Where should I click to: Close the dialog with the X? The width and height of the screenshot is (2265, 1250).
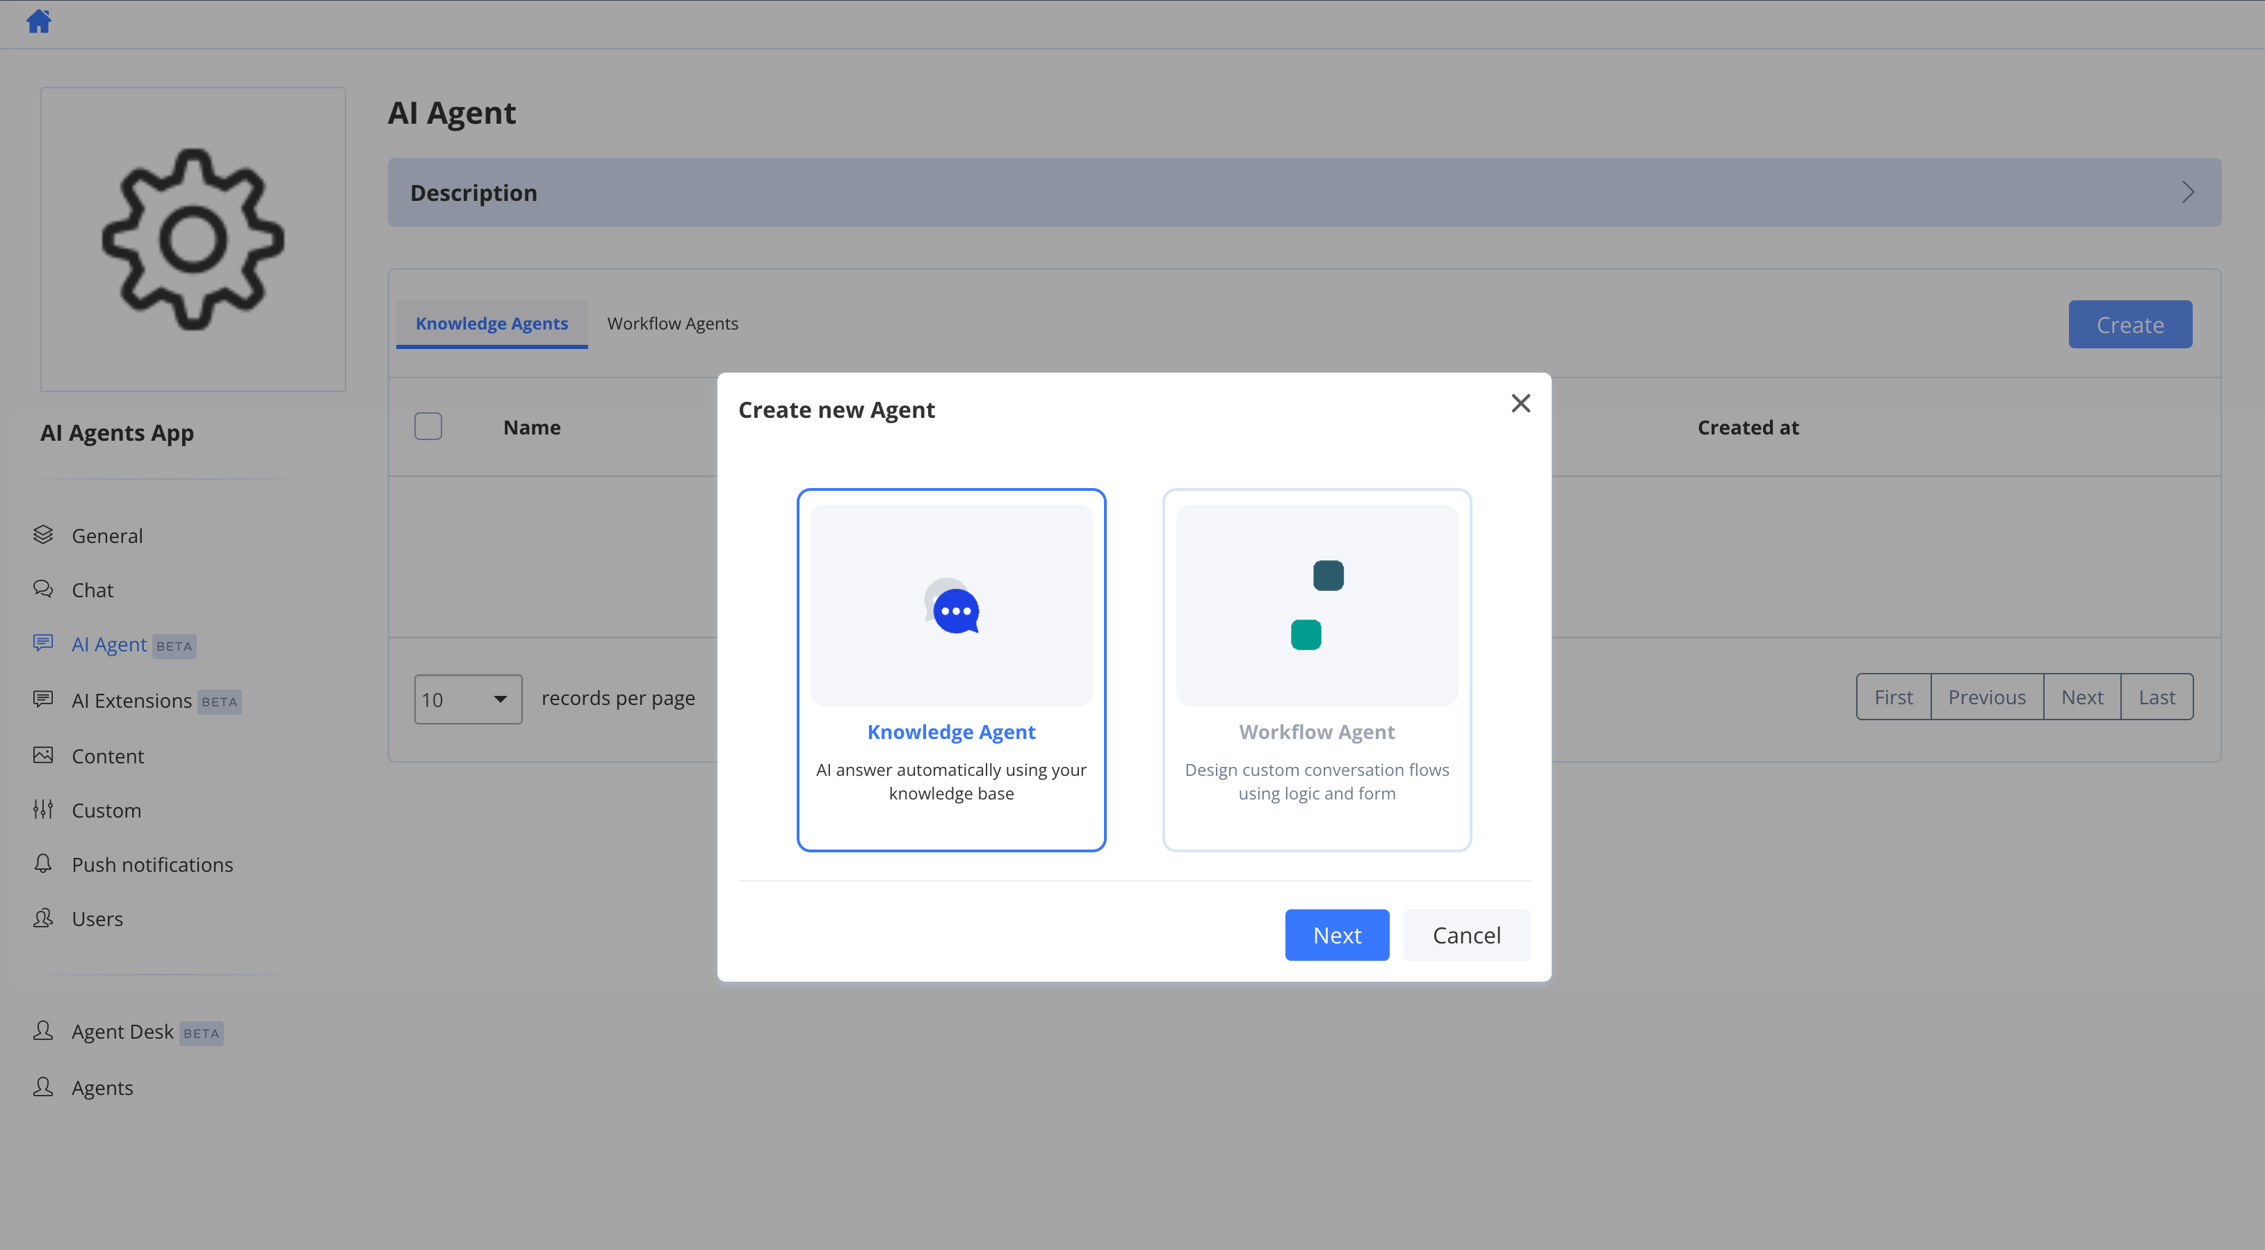point(1521,403)
